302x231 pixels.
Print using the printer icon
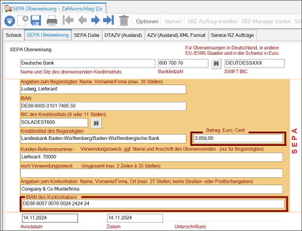(x=52, y=21)
